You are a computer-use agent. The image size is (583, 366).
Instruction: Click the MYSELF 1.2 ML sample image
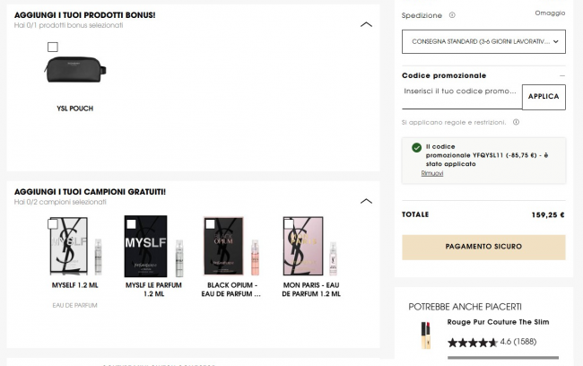coord(74,246)
